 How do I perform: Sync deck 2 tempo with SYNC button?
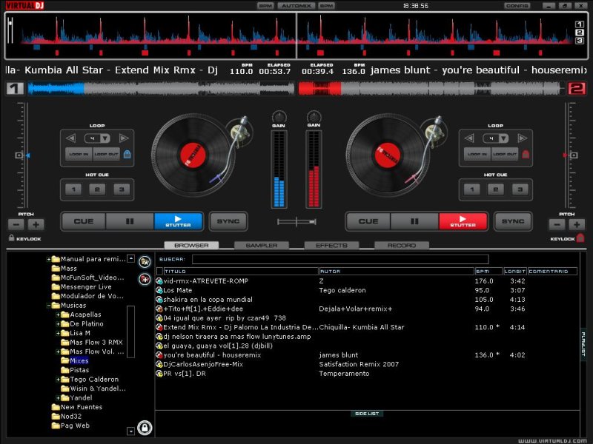[513, 221]
